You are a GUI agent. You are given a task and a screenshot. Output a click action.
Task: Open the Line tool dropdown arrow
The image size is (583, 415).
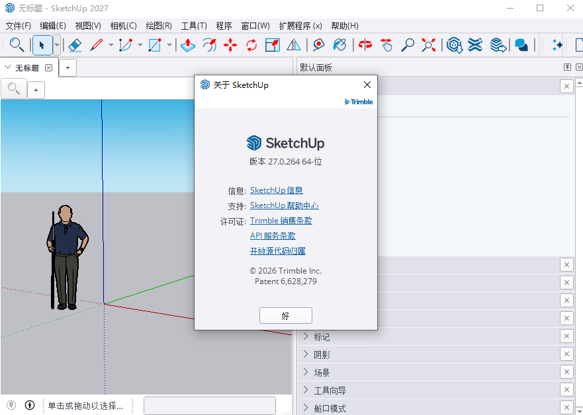click(x=111, y=46)
